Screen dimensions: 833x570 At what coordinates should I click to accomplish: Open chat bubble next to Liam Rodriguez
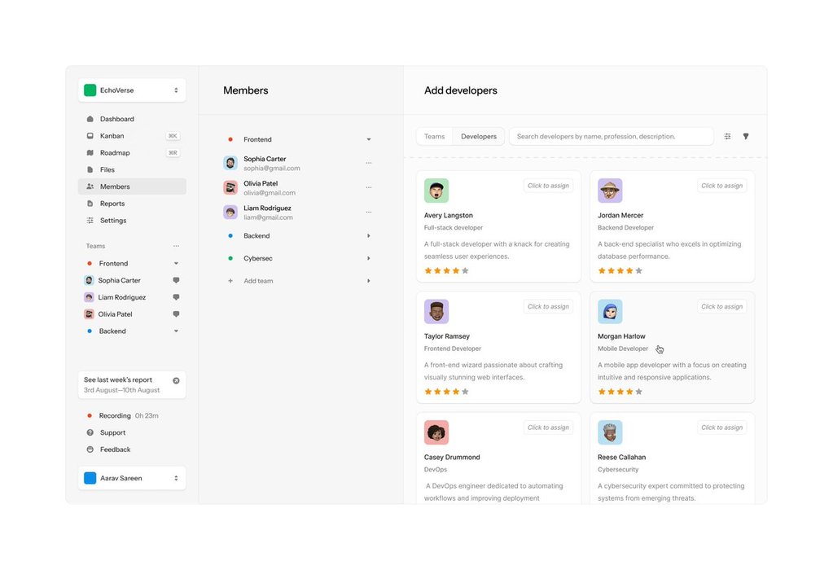[x=176, y=297]
